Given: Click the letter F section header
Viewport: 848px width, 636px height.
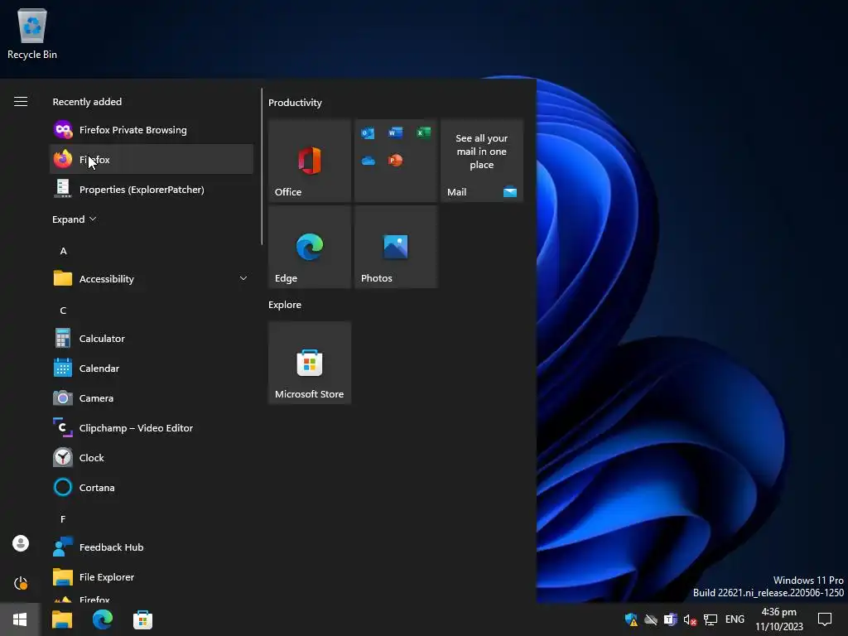Looking at the screenshot, I should 63,519.
